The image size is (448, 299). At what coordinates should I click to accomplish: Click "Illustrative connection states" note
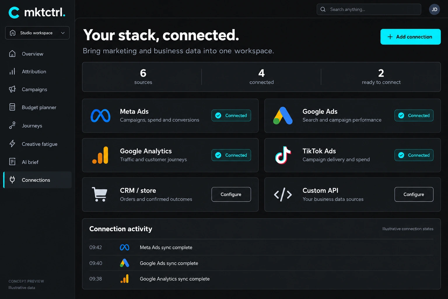click(x=408, y=229)
